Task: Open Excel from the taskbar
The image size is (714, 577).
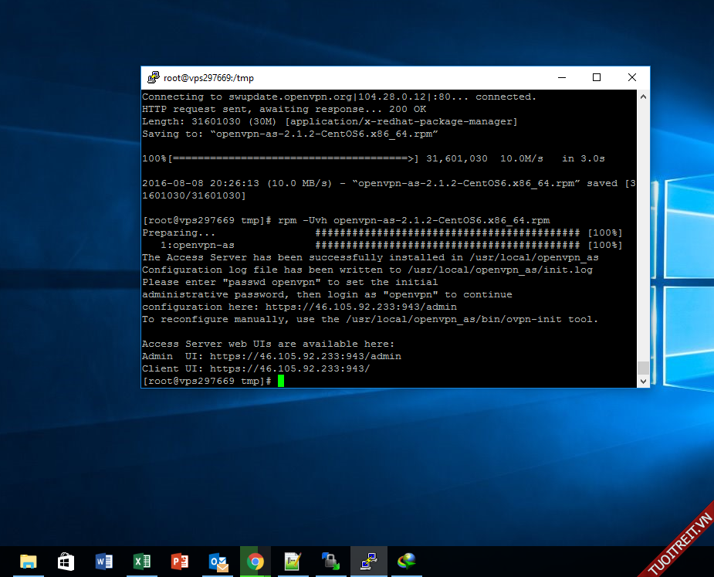Action: pos(141,562)
